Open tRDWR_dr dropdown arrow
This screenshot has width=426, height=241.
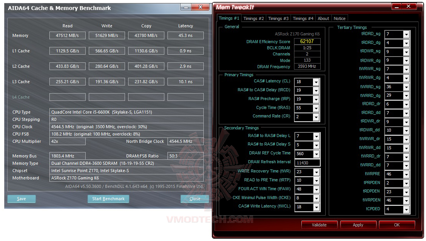tap(406, 122)
